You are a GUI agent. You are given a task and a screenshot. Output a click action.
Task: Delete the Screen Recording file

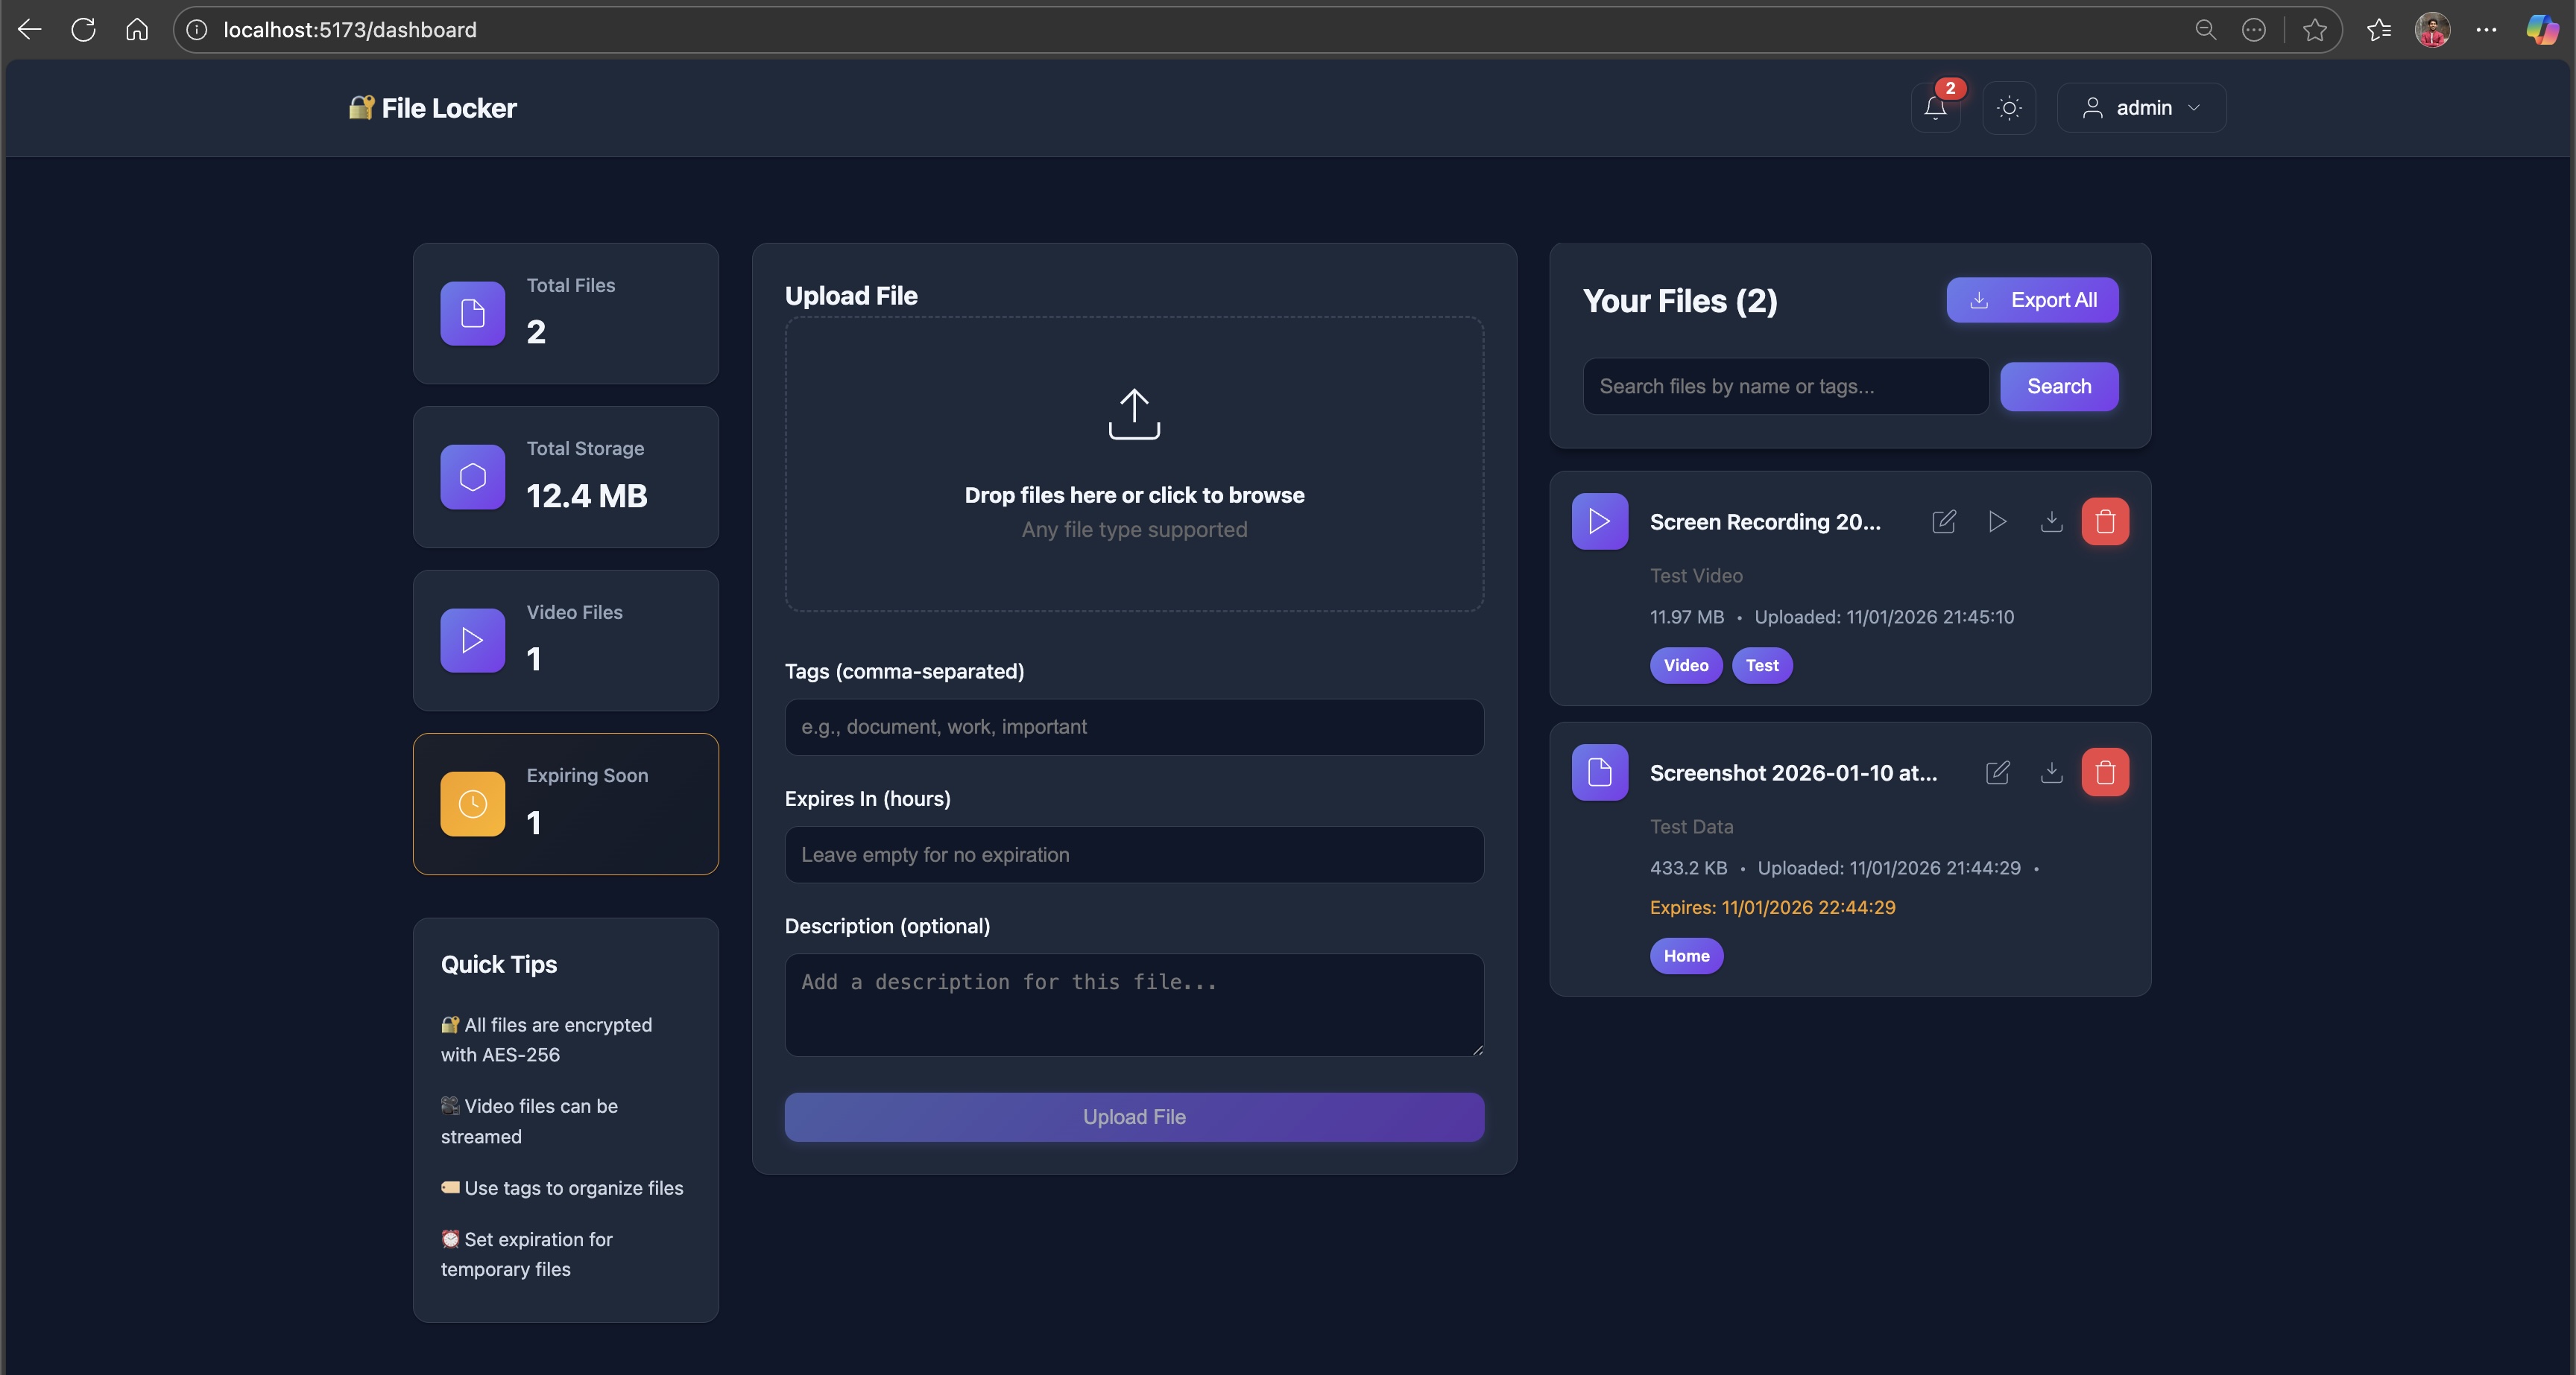click(x=2105, y=521)
